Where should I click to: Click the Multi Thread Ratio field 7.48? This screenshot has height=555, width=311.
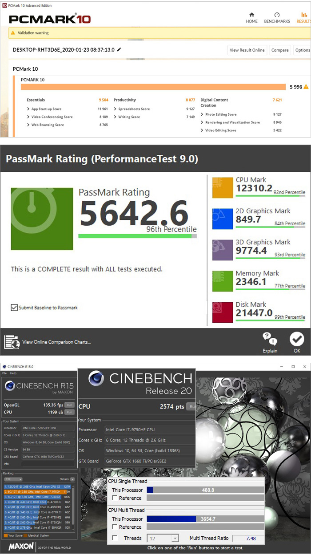tap(248, 539)
